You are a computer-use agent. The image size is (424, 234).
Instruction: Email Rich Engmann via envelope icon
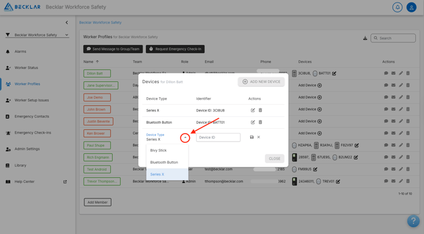point(393,157)
